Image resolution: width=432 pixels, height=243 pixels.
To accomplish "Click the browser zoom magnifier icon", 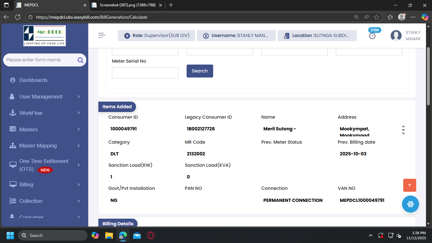I will pos(356,17).
